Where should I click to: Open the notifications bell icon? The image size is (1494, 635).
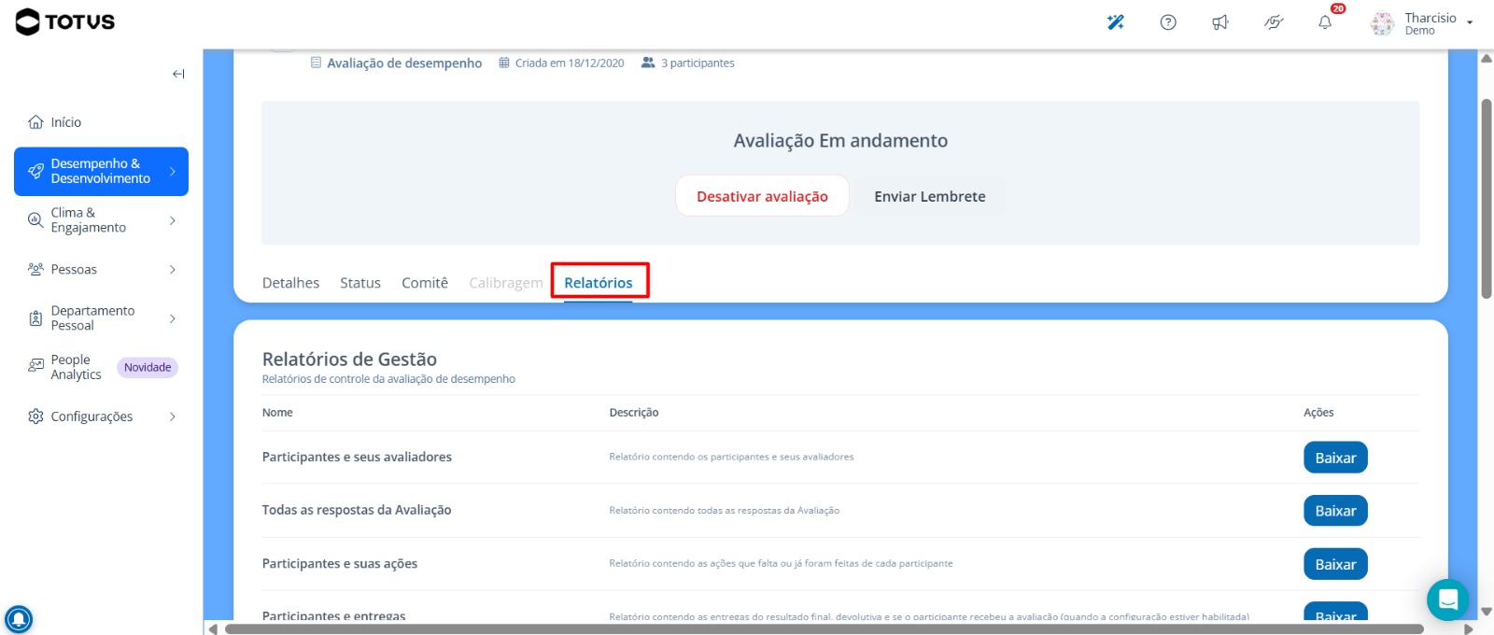click(x=1325, y=22)
